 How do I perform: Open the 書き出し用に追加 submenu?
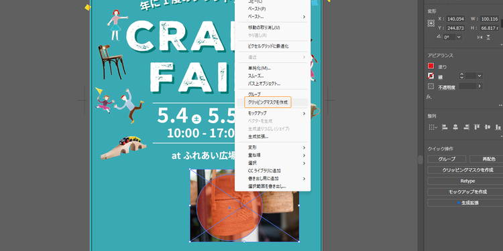(x=273, y=178)
